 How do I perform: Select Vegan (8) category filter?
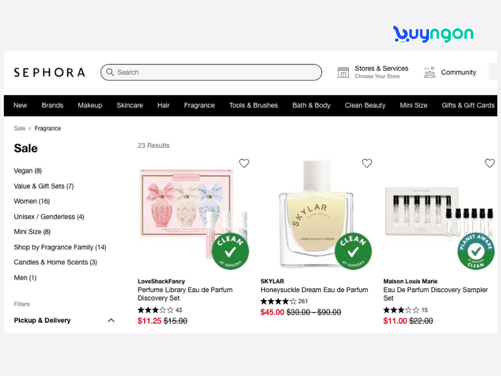[x=28, y=170]
